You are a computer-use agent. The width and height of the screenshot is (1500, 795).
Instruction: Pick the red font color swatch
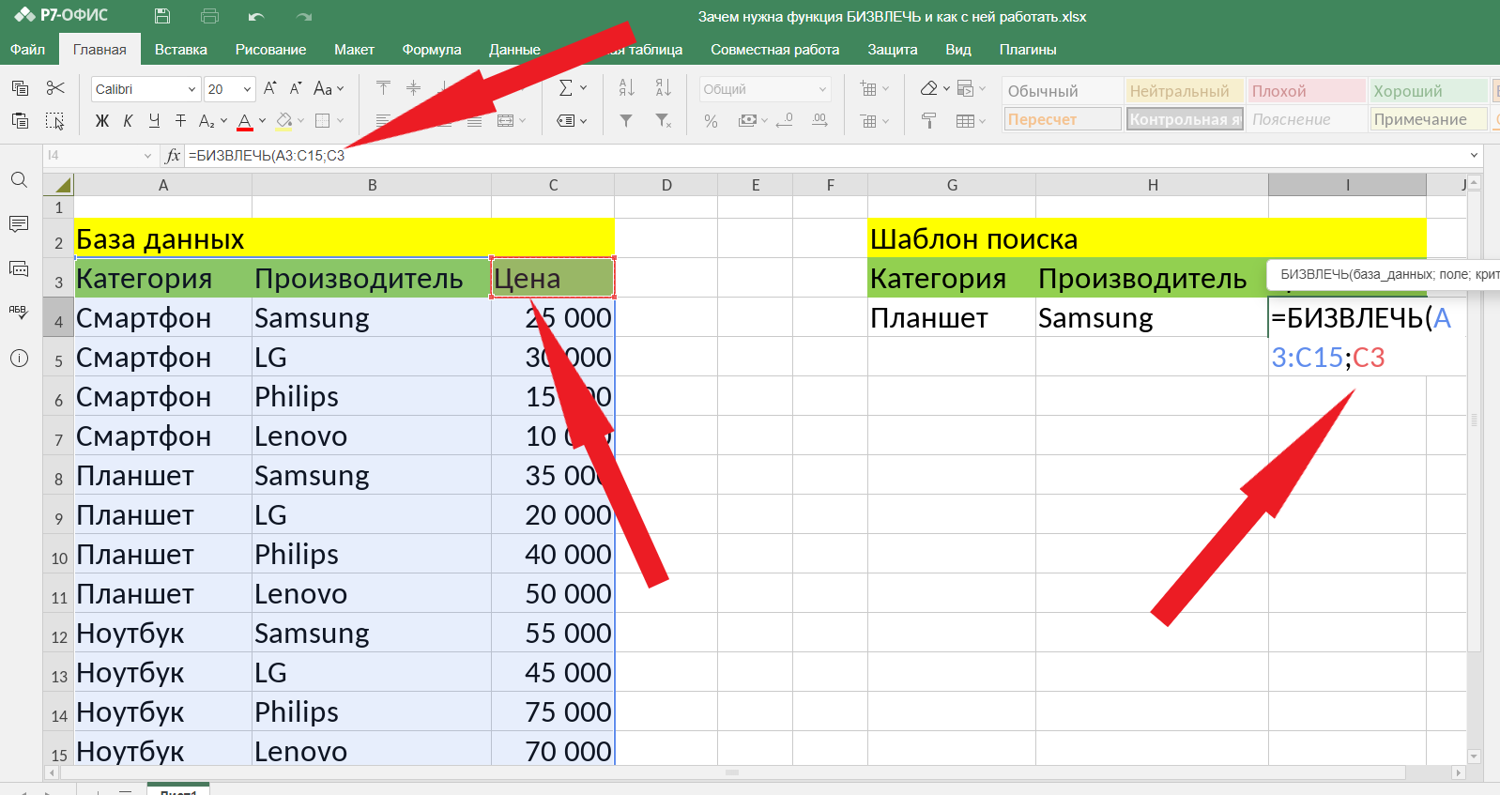click(x=245, y=121)
